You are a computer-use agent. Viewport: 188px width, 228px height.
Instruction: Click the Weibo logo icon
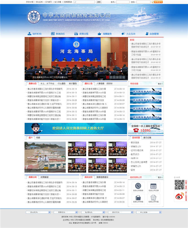click(179, 196)
